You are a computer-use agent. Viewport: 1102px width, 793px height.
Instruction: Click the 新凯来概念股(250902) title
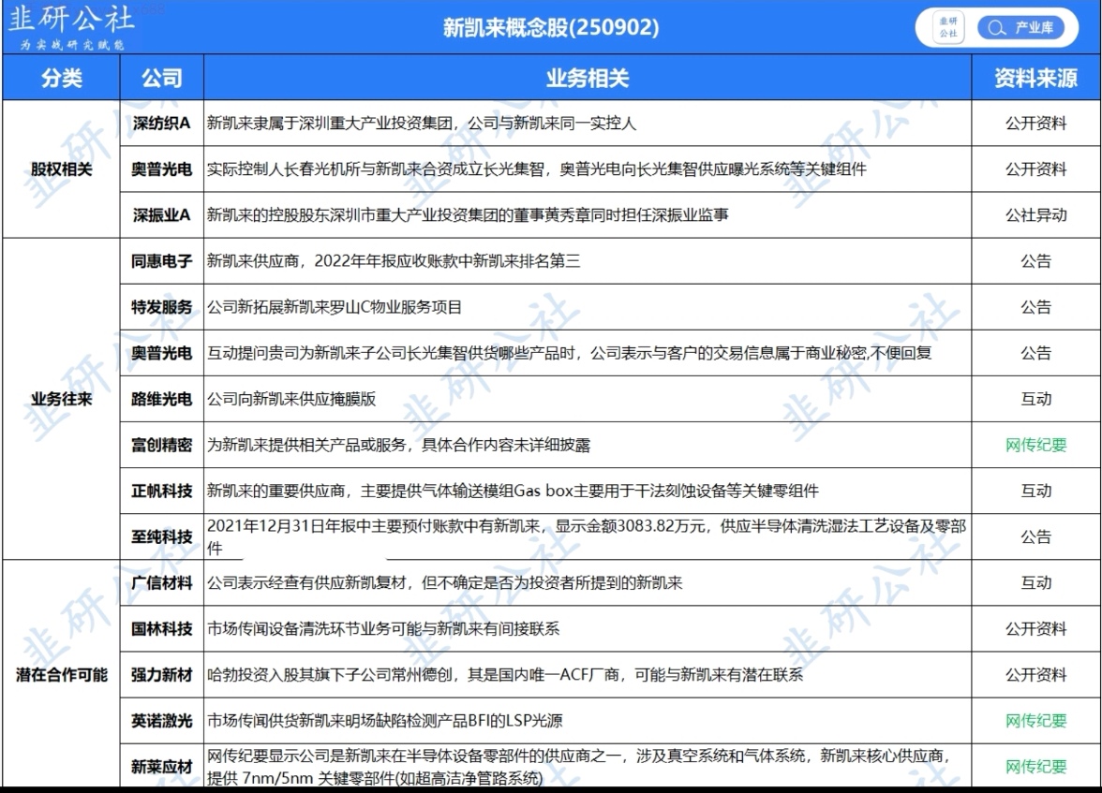[x=551, y=28]
